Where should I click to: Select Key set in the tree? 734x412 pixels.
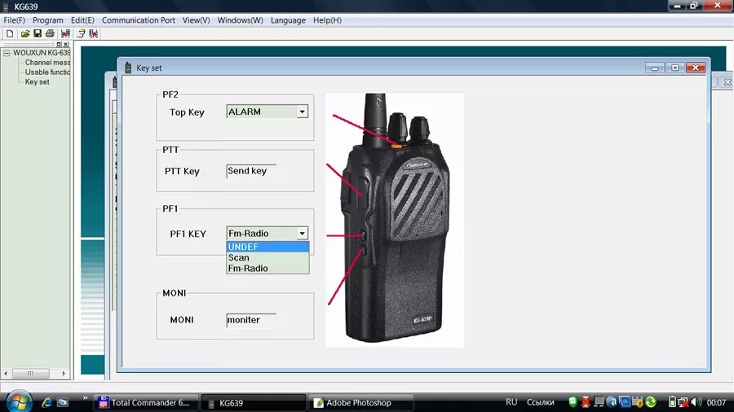[x=37, y=81]
